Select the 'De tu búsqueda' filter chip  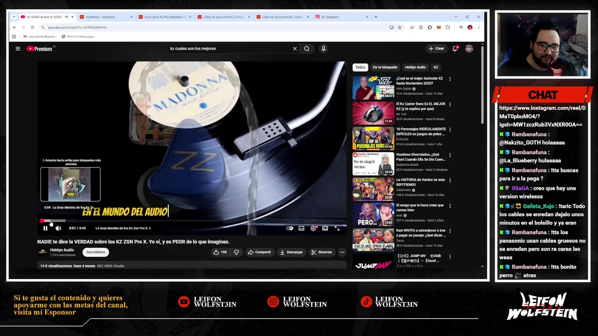point(385,67)
